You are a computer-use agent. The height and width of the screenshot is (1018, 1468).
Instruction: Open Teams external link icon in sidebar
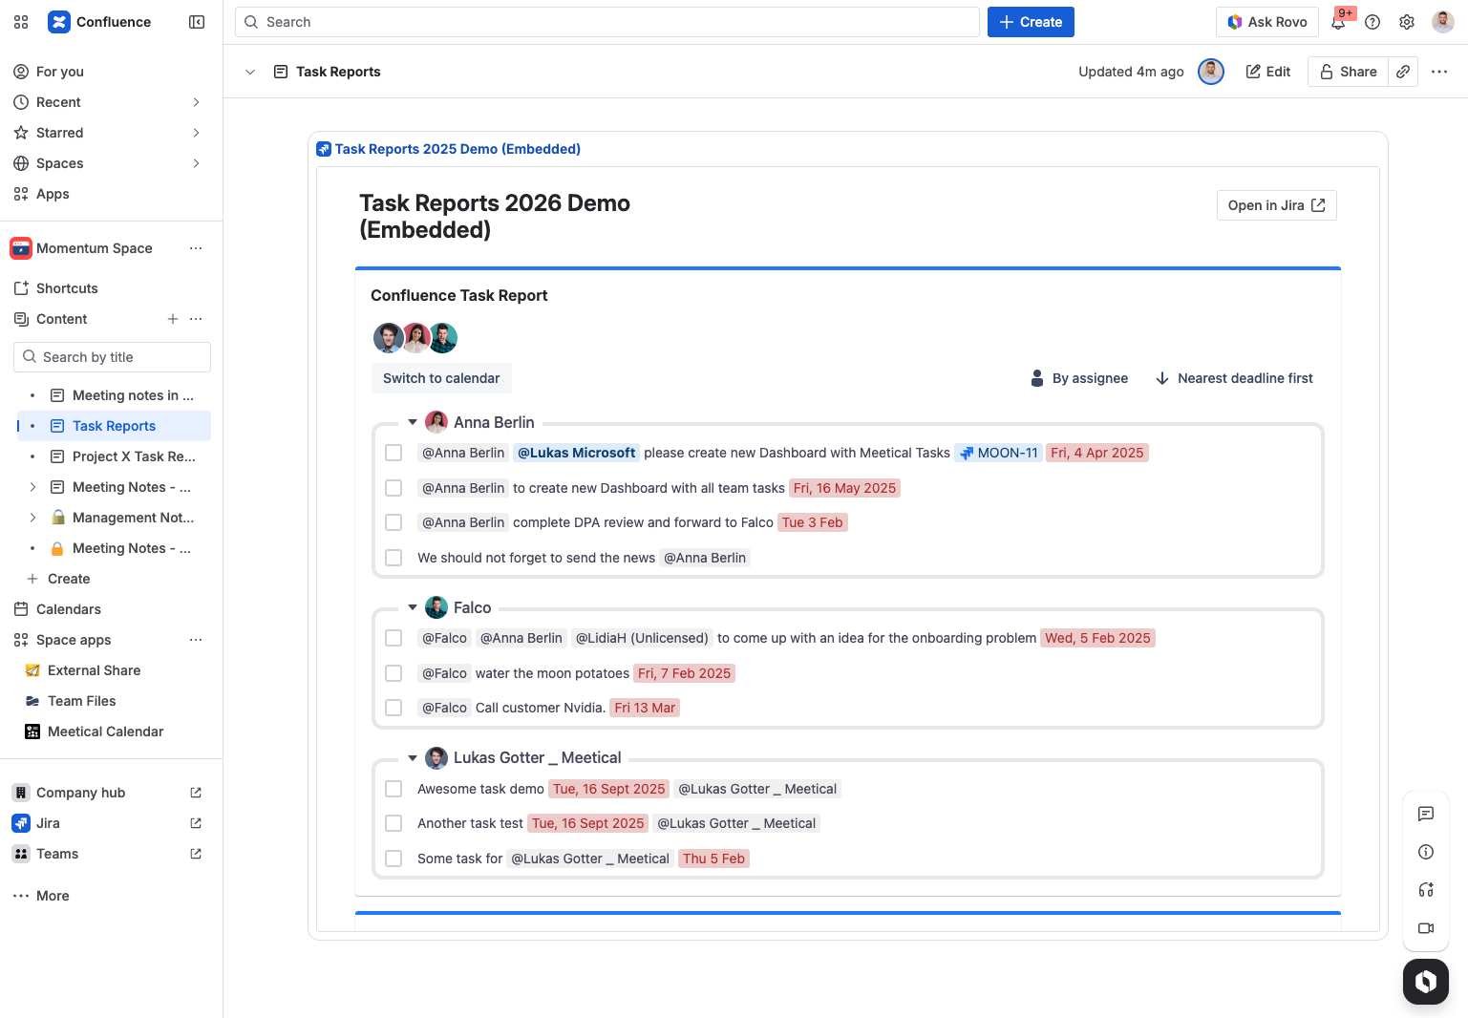click(196, 854)
